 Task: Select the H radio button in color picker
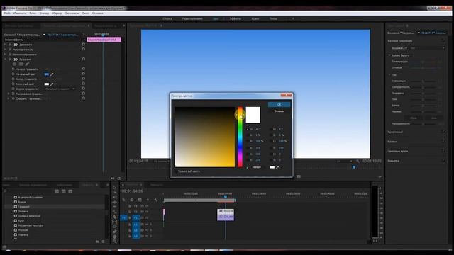248,129
